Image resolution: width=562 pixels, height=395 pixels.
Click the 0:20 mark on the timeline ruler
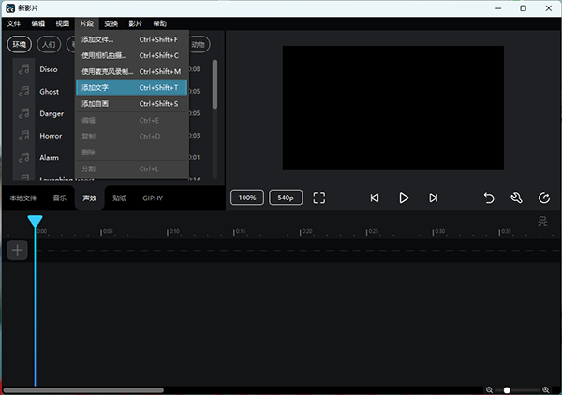[x=307, y=231]
